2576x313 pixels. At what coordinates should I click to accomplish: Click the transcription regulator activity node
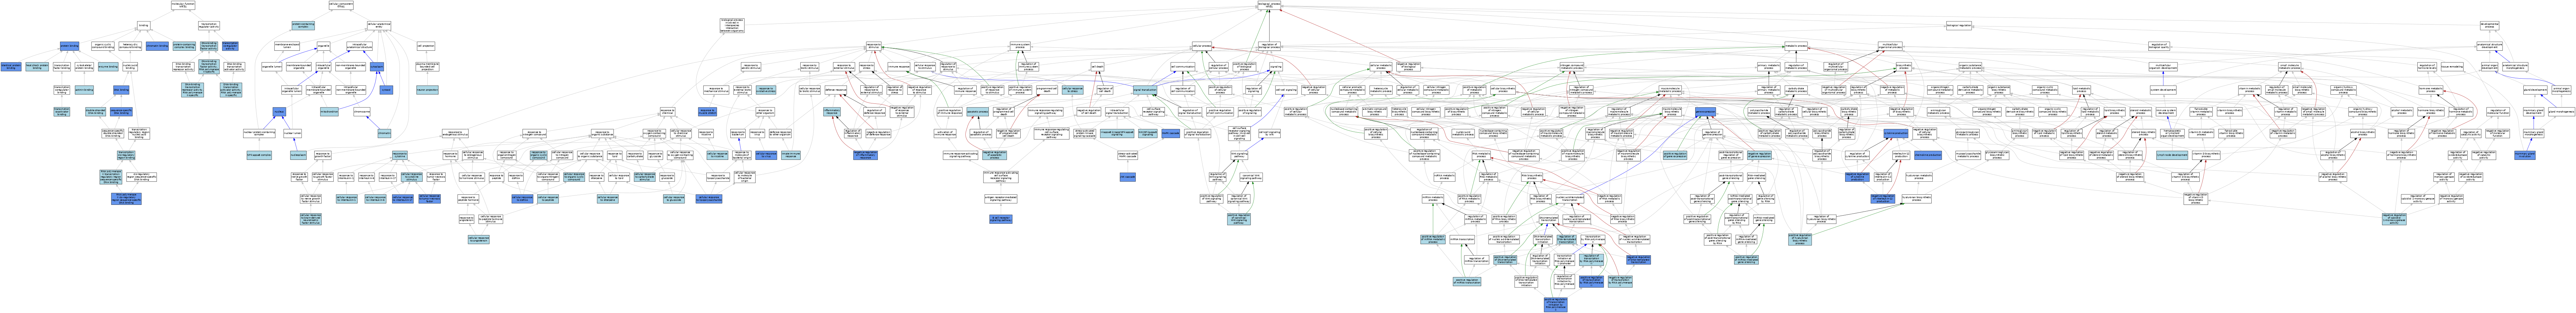coord(209,25)
